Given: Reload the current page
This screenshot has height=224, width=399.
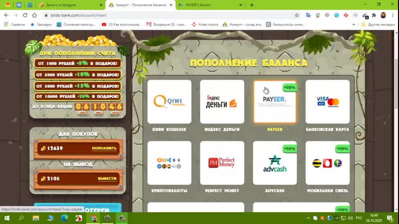Looking at the screenshot, I should [x=25, y=15].
